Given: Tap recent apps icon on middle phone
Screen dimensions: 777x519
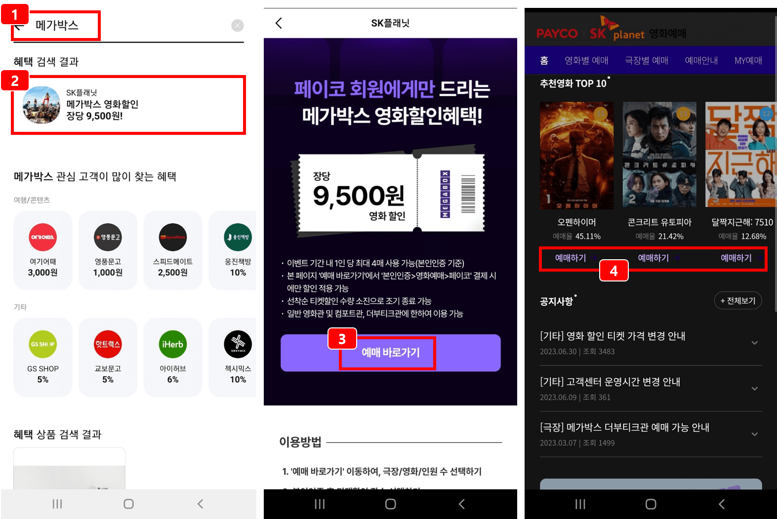Looking at the screenshot, I should tap(320, 504).
